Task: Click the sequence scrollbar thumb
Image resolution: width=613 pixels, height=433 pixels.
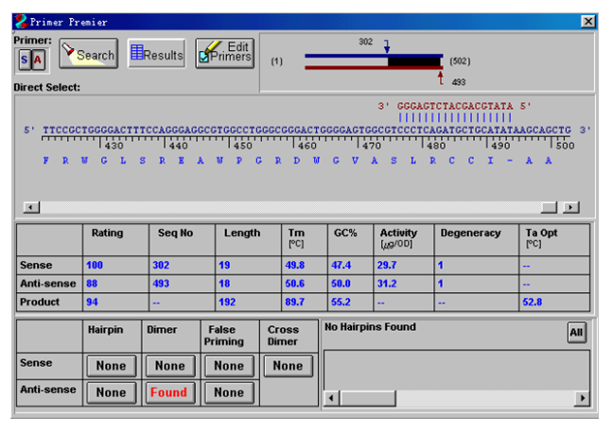Action: (549, 207)
